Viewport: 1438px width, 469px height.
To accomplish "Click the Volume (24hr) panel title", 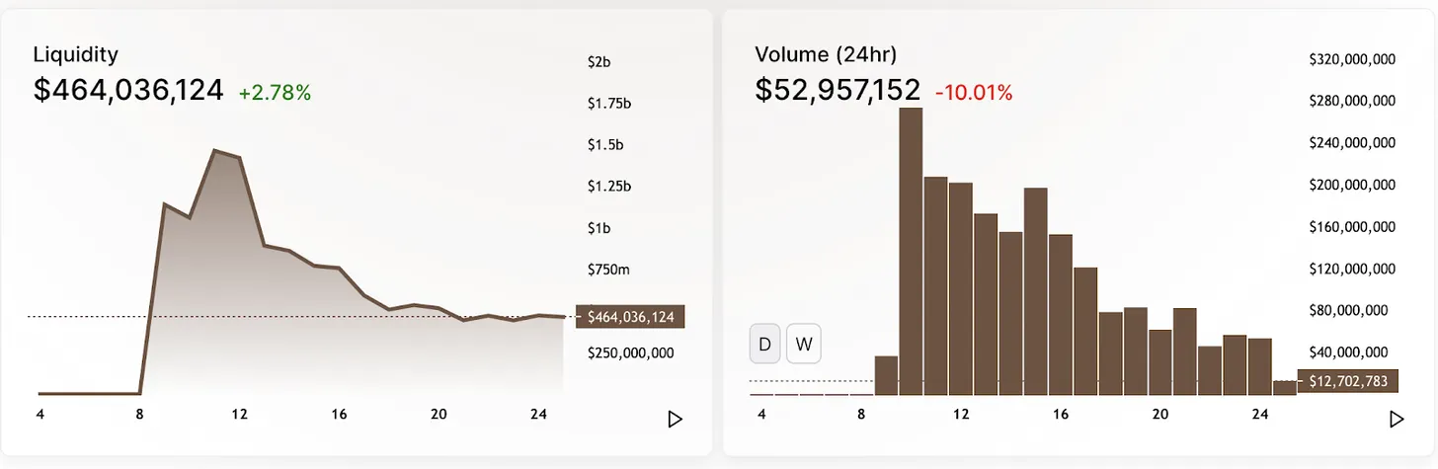I will pyautogui.click(x=826, y=54).
